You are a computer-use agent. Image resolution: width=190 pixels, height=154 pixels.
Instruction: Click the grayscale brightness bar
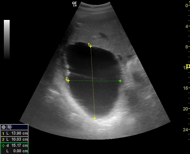[x=7, y=39]
